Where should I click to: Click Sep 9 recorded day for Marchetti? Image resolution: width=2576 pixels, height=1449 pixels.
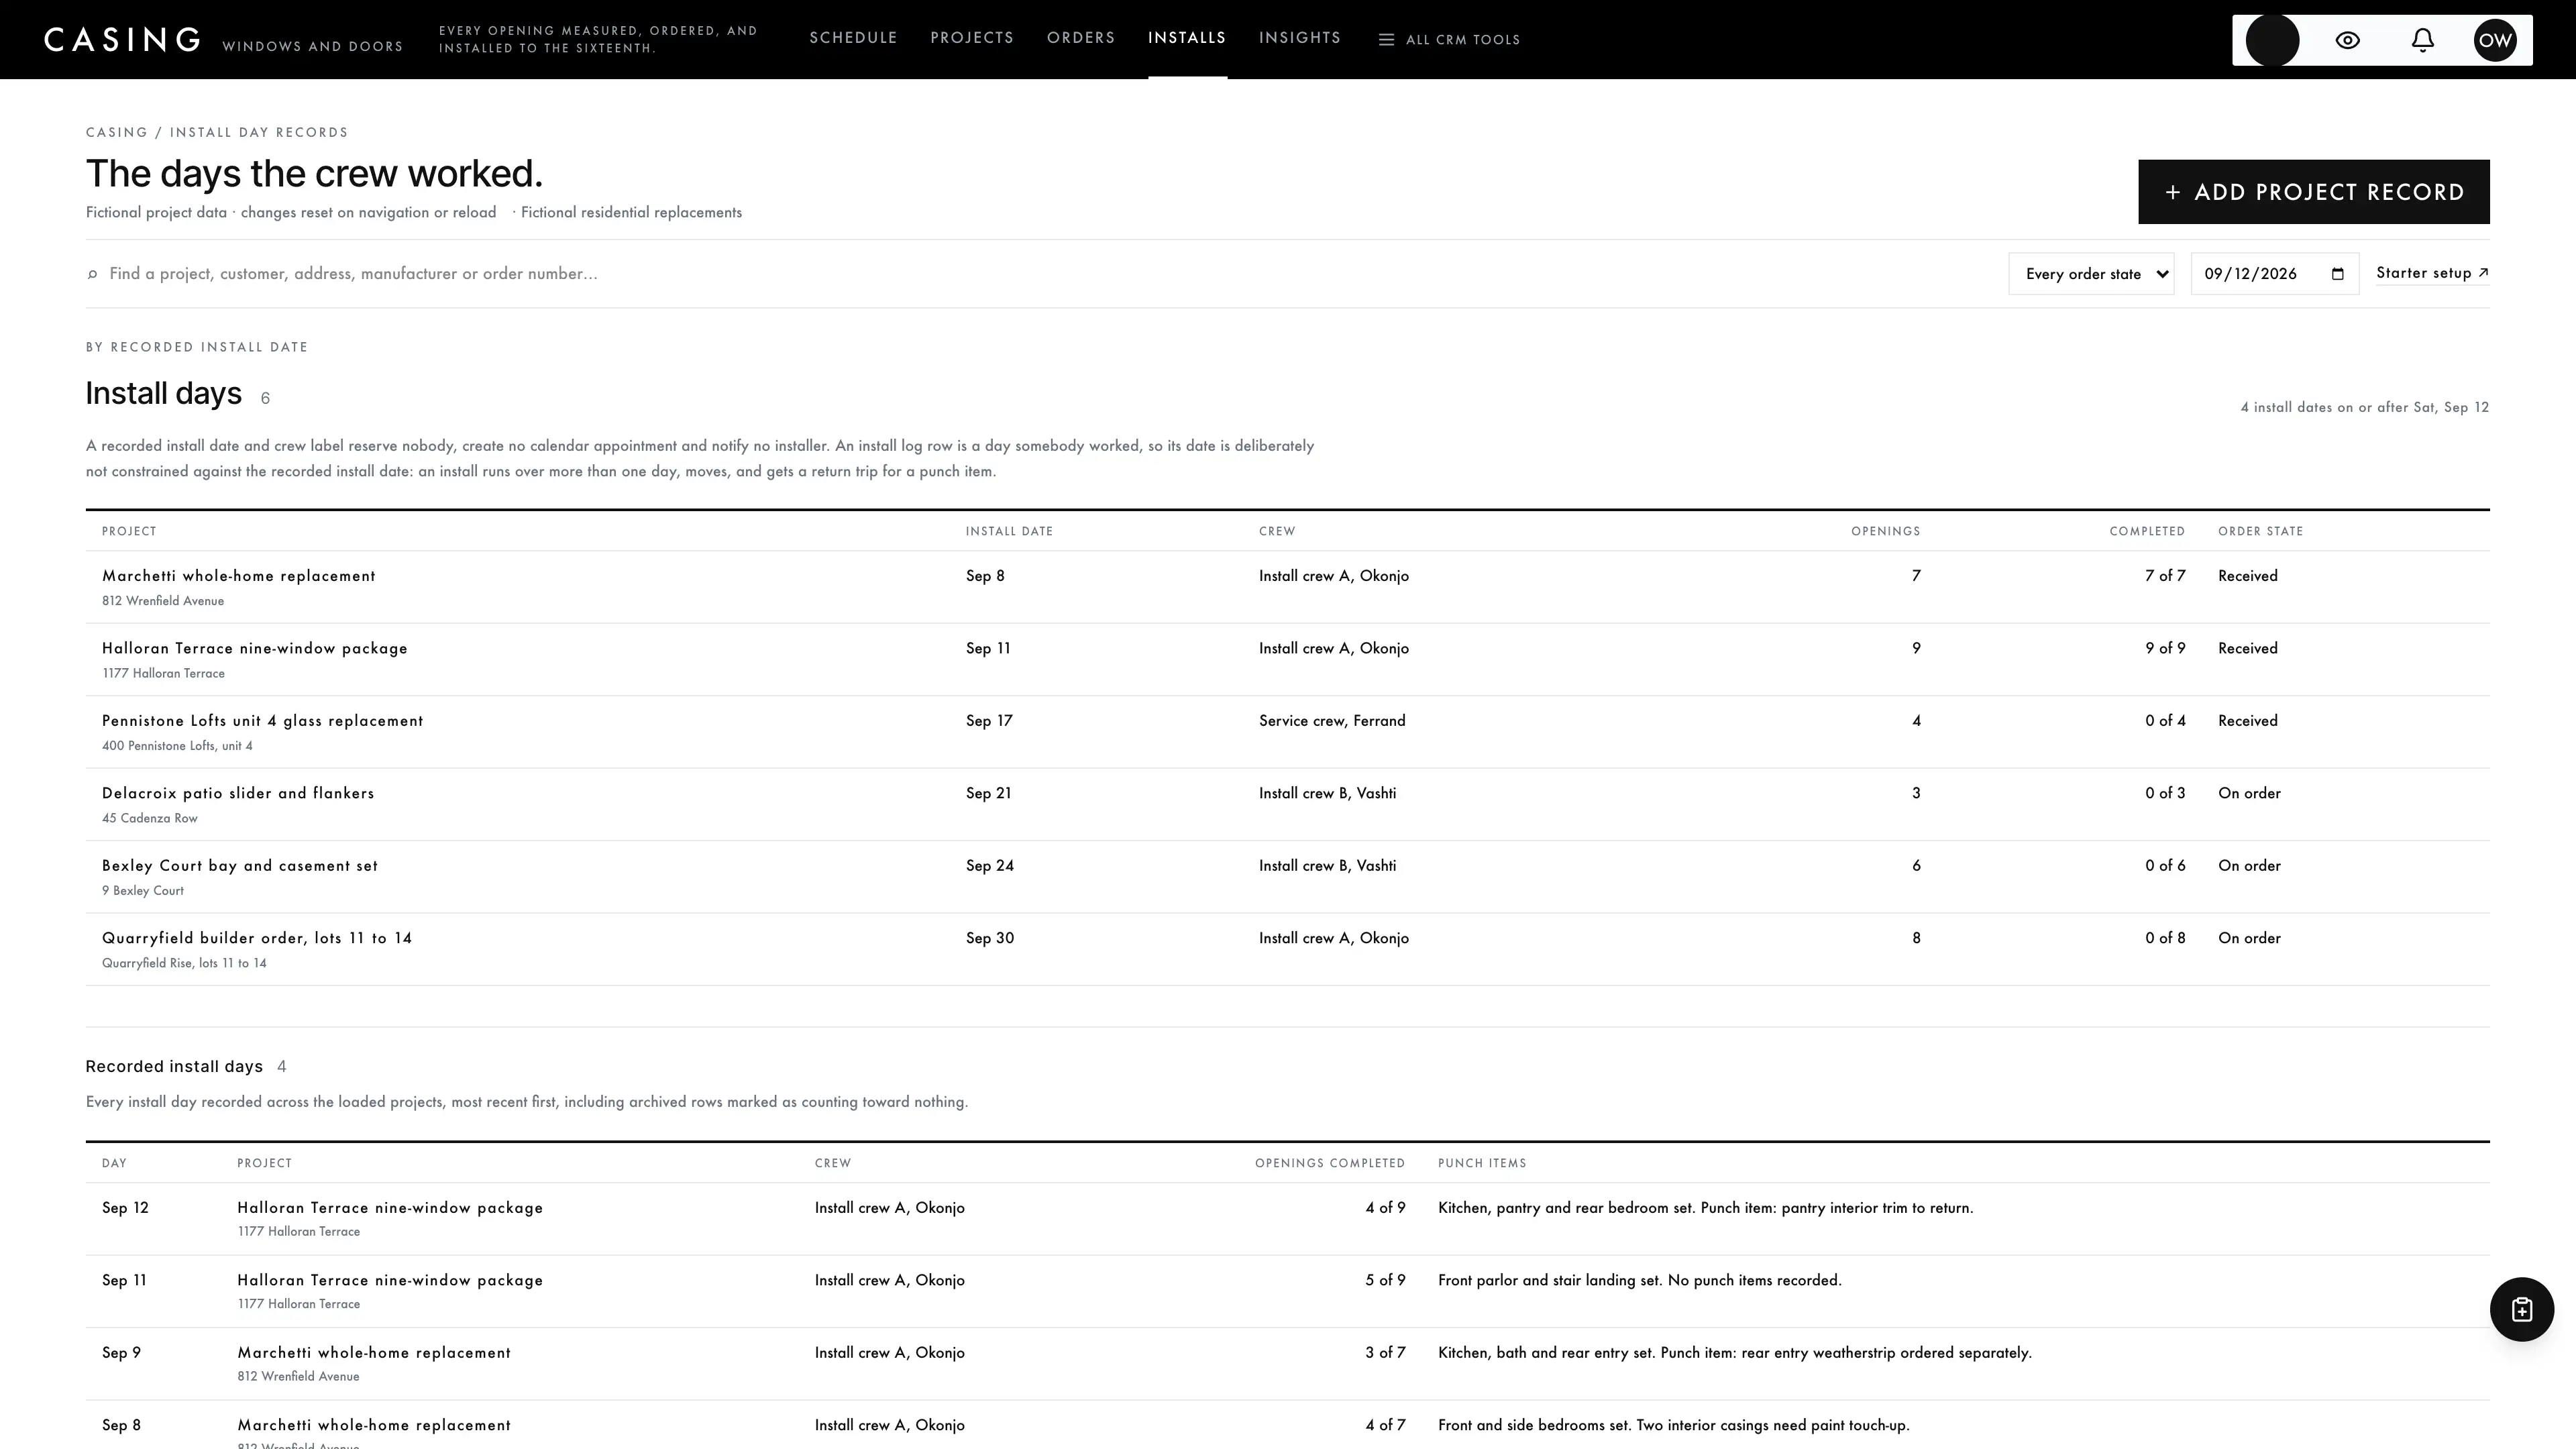[x=1287, y=1364]
